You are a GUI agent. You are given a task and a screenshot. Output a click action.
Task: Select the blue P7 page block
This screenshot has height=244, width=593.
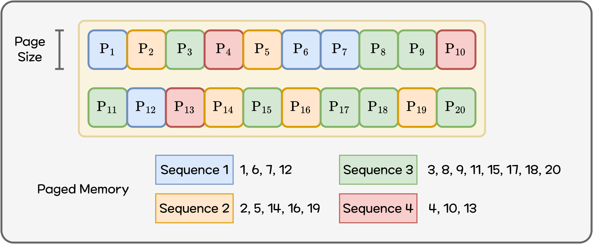340,50
